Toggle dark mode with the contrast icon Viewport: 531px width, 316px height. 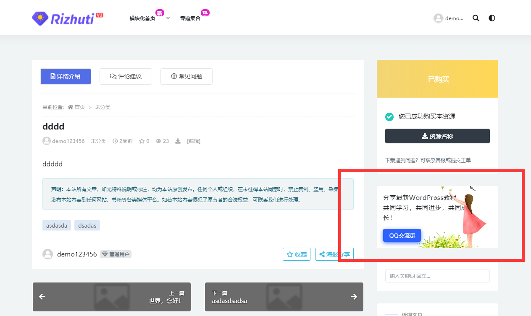pyautogui.click(x=492, y=18)
